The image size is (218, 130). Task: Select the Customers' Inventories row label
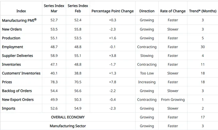pos(21,73)
